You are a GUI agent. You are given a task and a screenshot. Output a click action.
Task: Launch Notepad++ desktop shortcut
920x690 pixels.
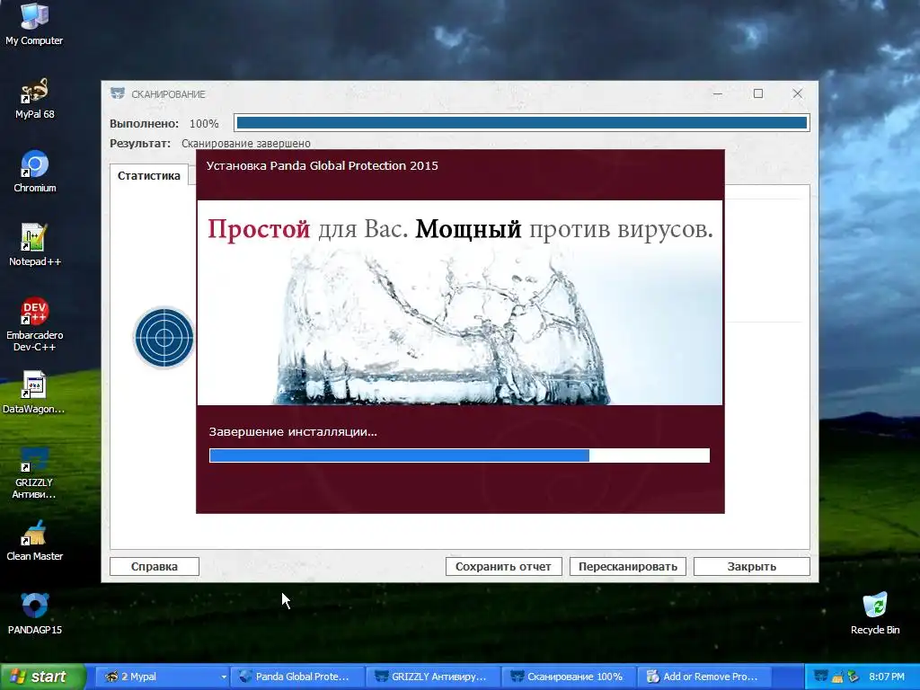point(34,245)
